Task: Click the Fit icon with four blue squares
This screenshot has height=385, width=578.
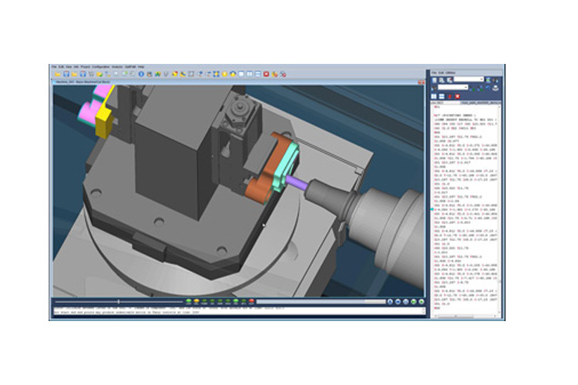Action: tap(216, 74)
